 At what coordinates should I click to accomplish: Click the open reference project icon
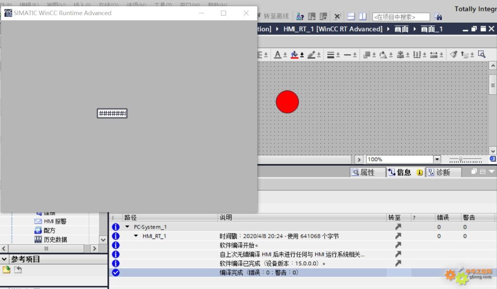(x=6, y=270)
